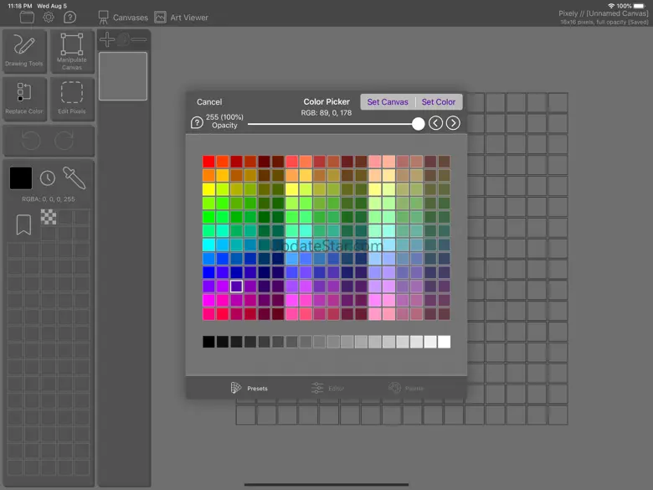Screen dimensions: 653x490
Task: Select the pure white grayscale swatch
Action: click(444, 342)
